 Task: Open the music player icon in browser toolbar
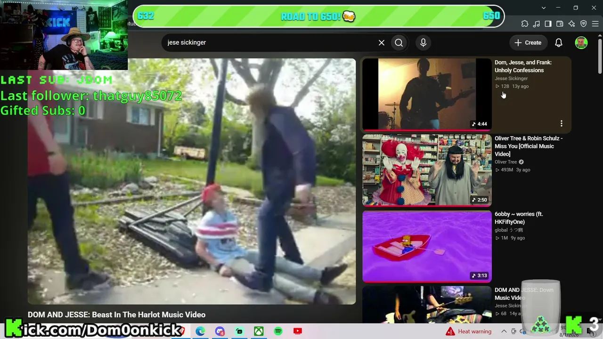click(x=537, y=24)
